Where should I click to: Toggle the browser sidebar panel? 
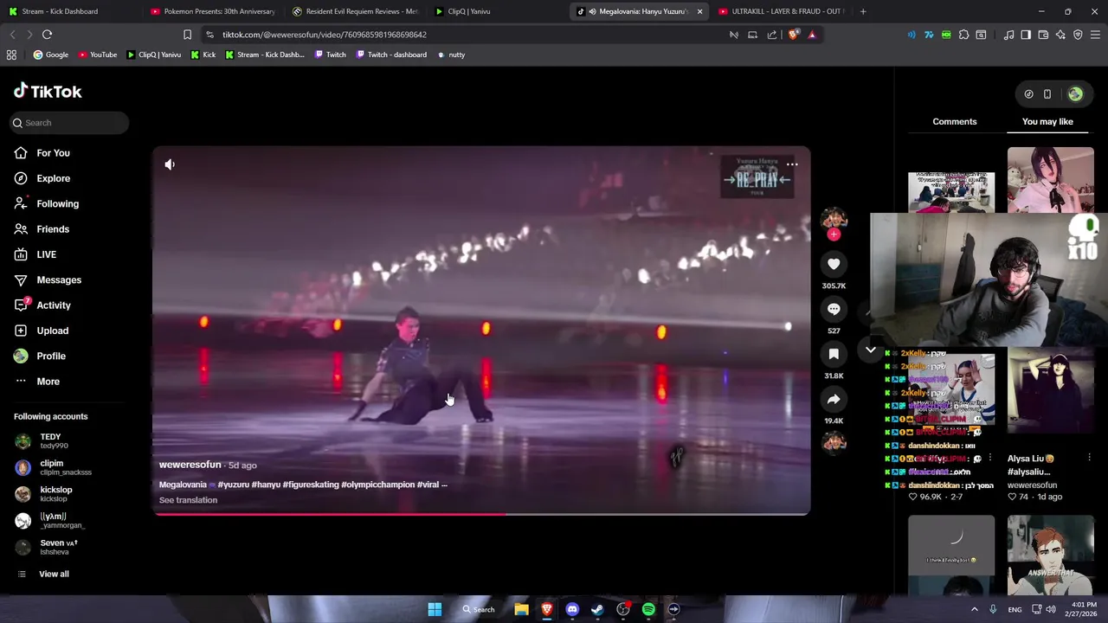[1026, 35]
